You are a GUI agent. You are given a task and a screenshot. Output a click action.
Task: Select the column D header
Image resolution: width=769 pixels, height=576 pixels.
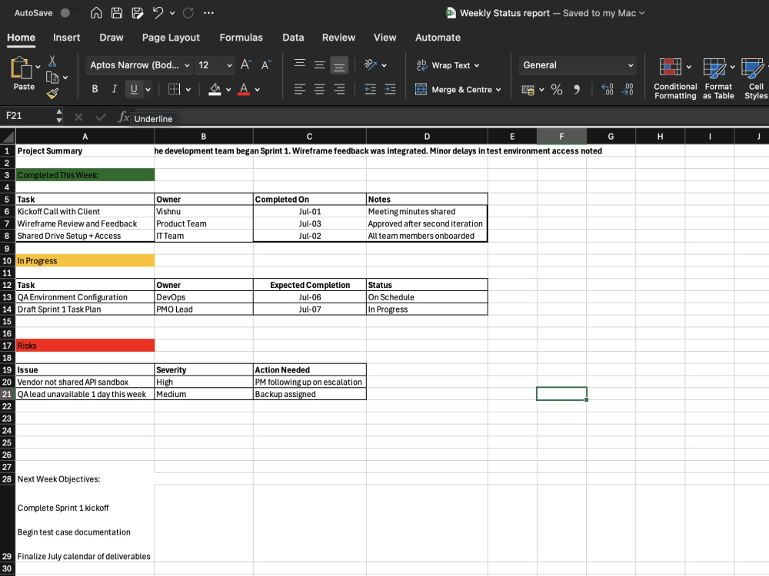pos(427,137)
